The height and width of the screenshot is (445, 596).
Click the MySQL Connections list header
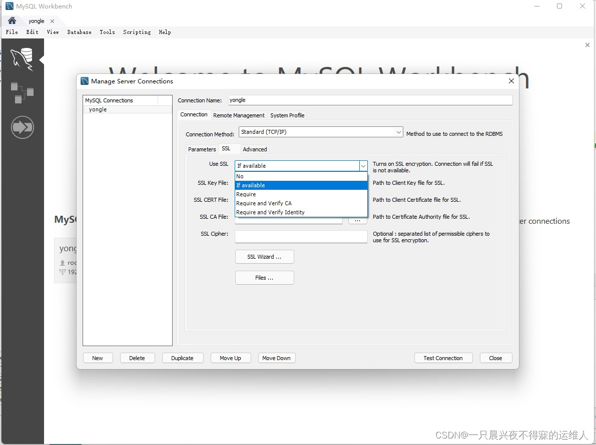120,100
